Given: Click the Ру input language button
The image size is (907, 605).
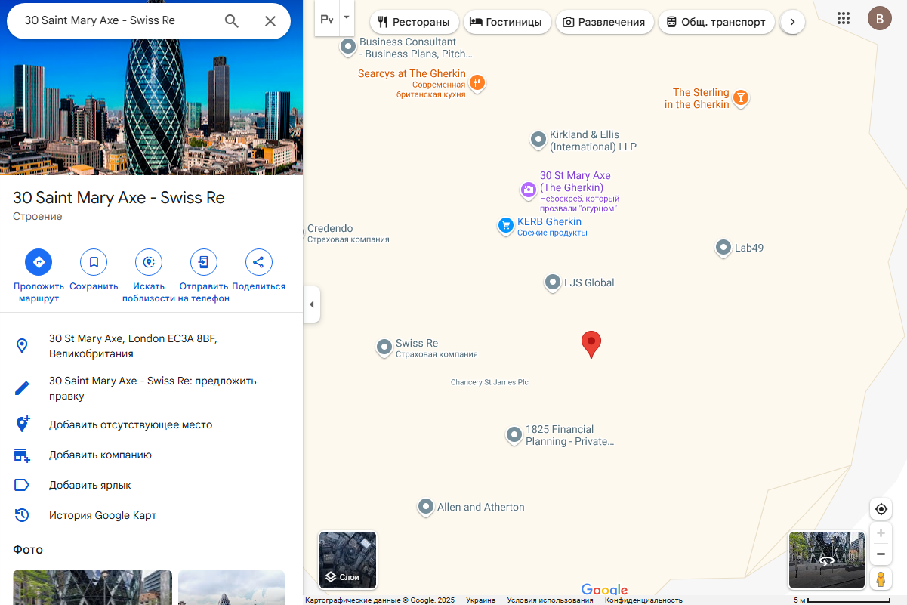Looking at the screenshot, I should click(x=327, y=19).
